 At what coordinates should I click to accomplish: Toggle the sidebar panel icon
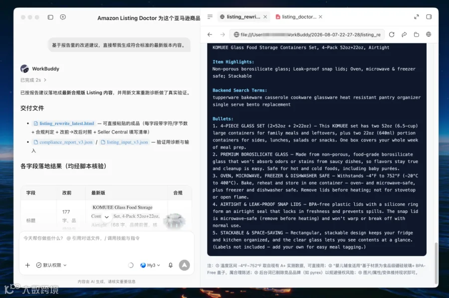(x=50, y=17)
